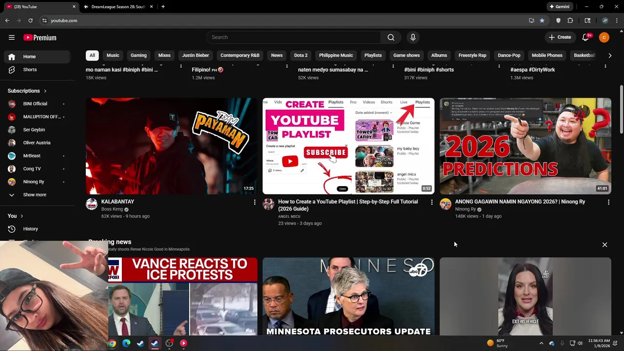
Task: Click the taskbar volume speaker icon
Action: click(580, 343)
